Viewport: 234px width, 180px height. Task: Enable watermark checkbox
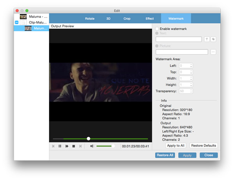tap(157, 29)
